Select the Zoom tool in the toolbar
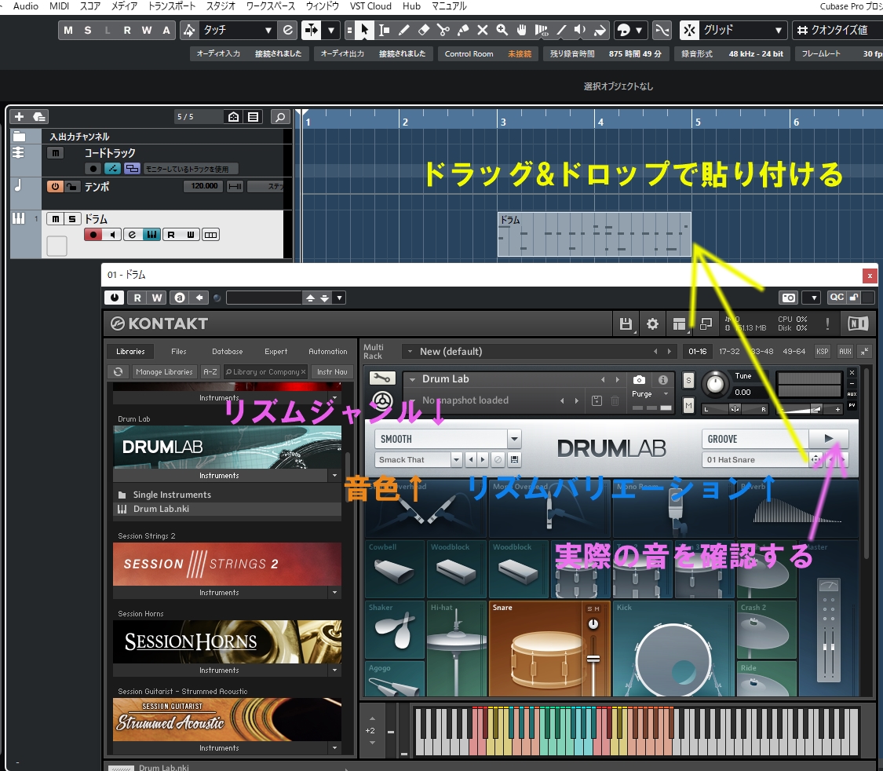 pyautogui.click(x=502, y=30)
